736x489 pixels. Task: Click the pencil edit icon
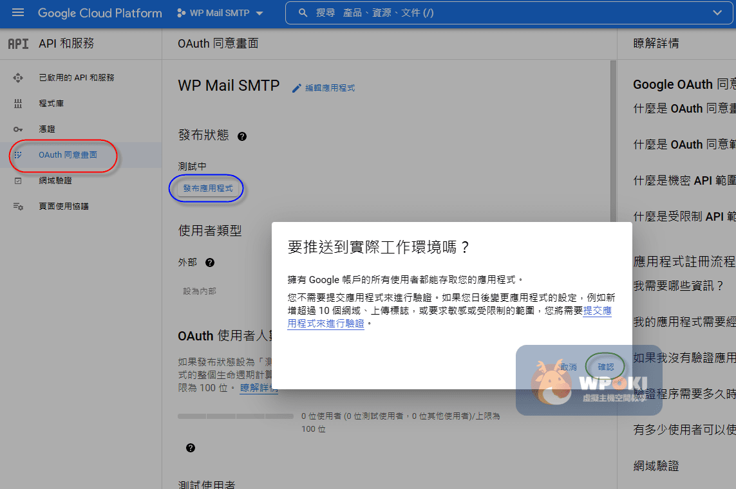tap(296, 88)
